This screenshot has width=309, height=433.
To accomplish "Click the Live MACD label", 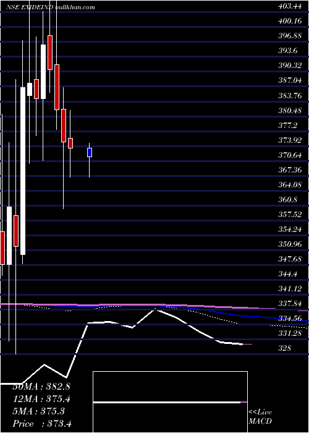I will (260, 417).
